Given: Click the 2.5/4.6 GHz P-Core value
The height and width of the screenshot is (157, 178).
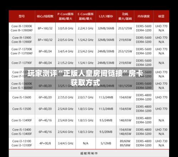Looking at the screenshot, I should pyautogui.click(x=66, y=132).
